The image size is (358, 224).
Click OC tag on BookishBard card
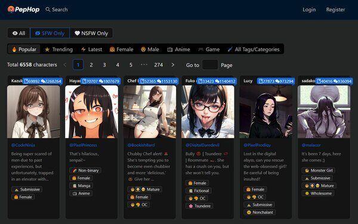click(138, 204)
